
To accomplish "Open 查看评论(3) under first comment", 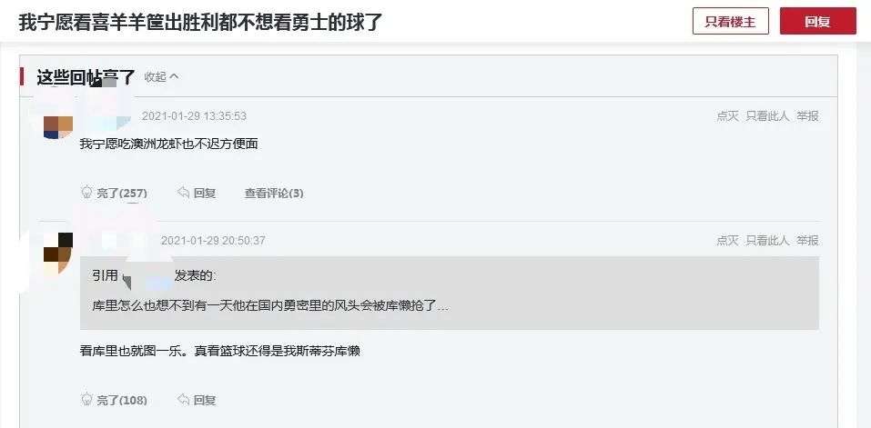I will 275,194.
